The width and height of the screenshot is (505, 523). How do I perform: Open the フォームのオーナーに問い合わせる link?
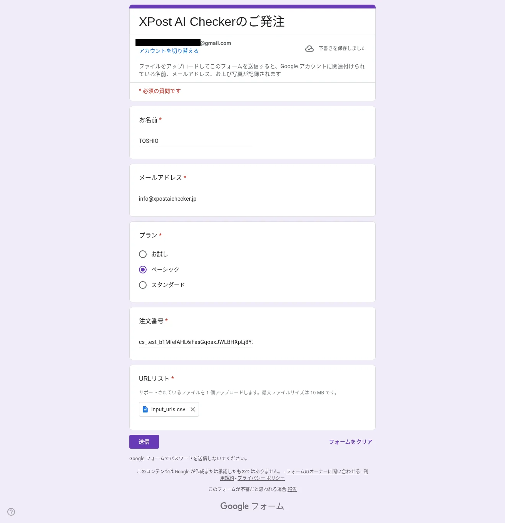pos(323,471)
